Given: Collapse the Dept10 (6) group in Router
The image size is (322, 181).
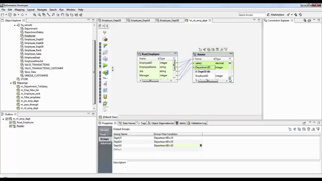Looking at the screenshot, I should [196, 72].
